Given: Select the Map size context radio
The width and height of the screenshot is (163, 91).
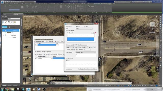Looking at the screenshot, I should click(85, 27).
